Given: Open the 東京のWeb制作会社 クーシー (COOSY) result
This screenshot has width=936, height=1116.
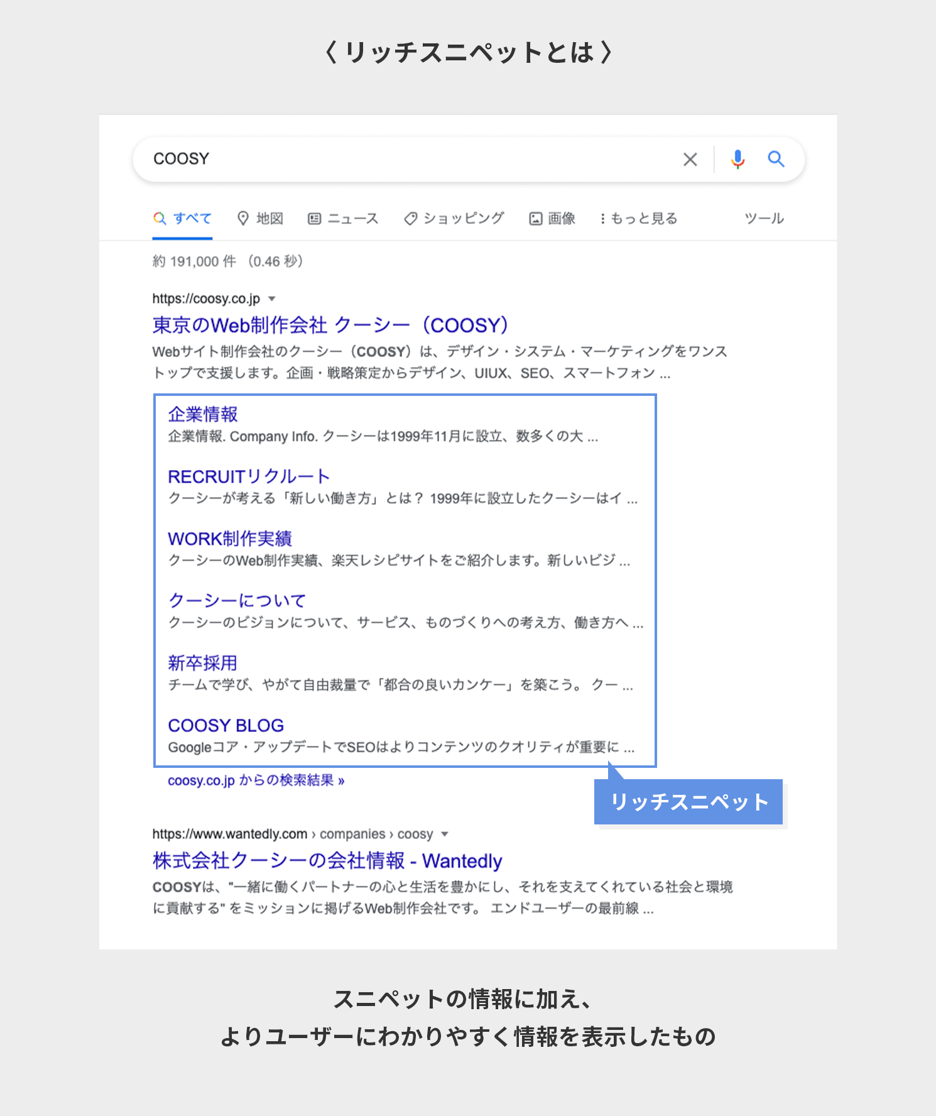Looking at the screenshot, I should tap(330, 325).
